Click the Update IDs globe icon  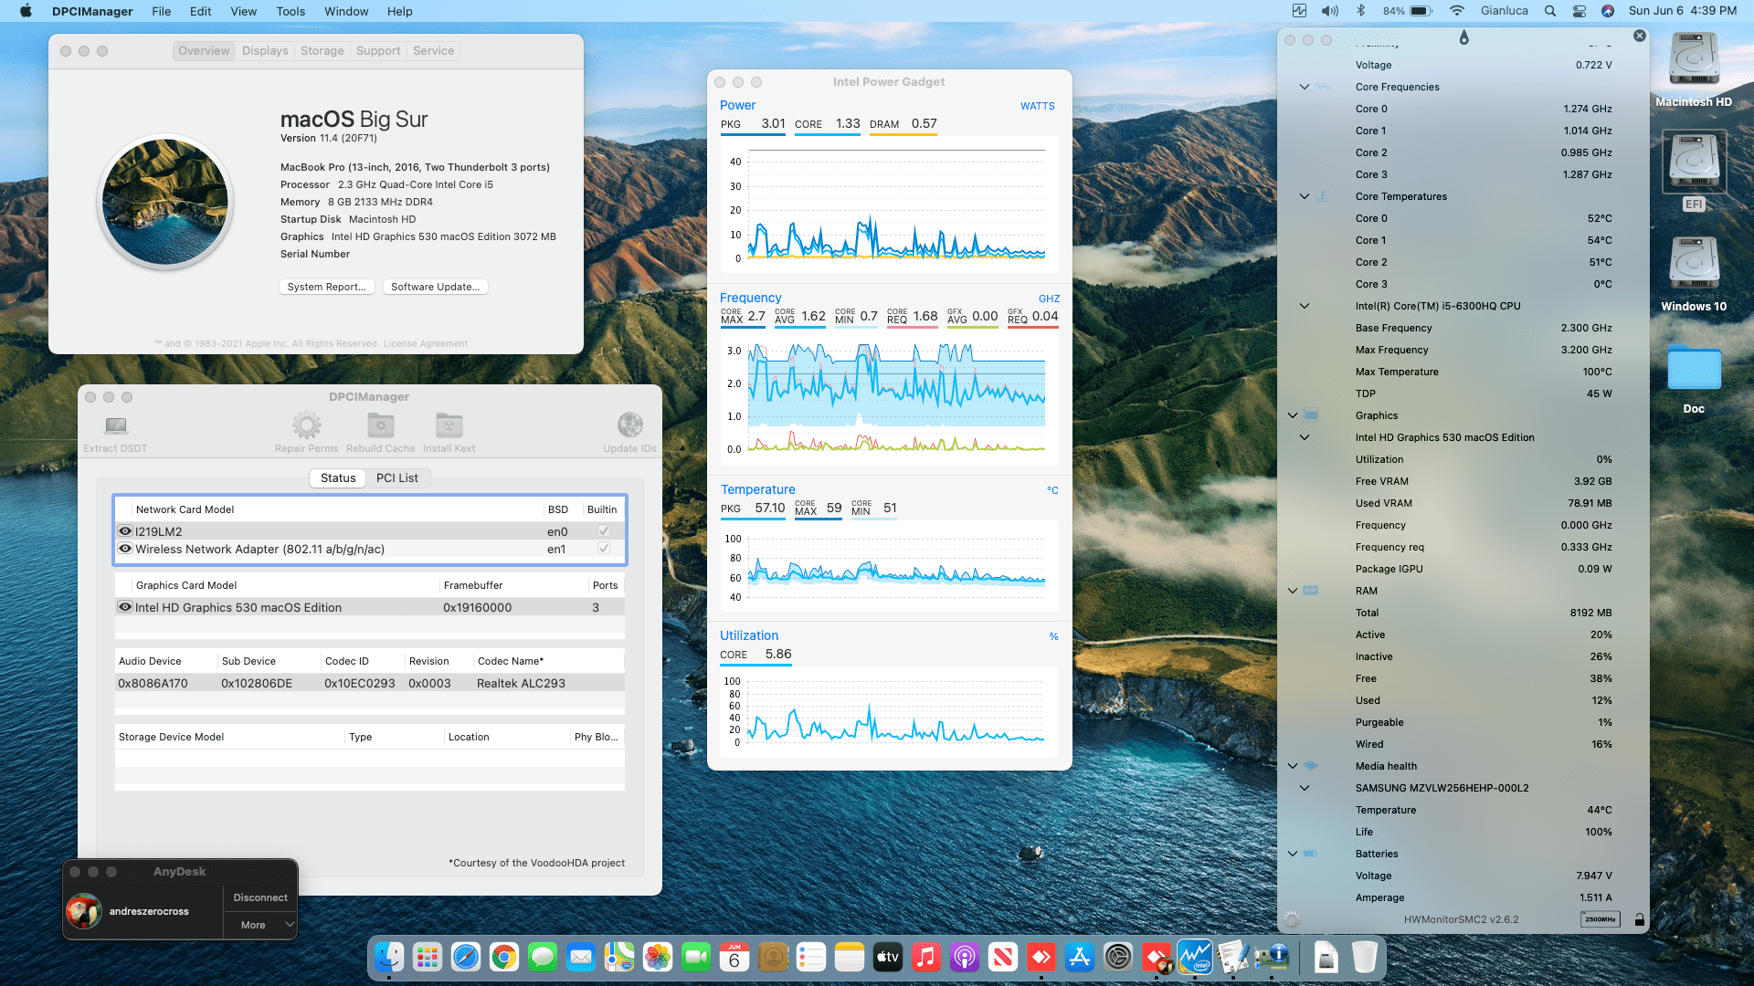(629, 425)
